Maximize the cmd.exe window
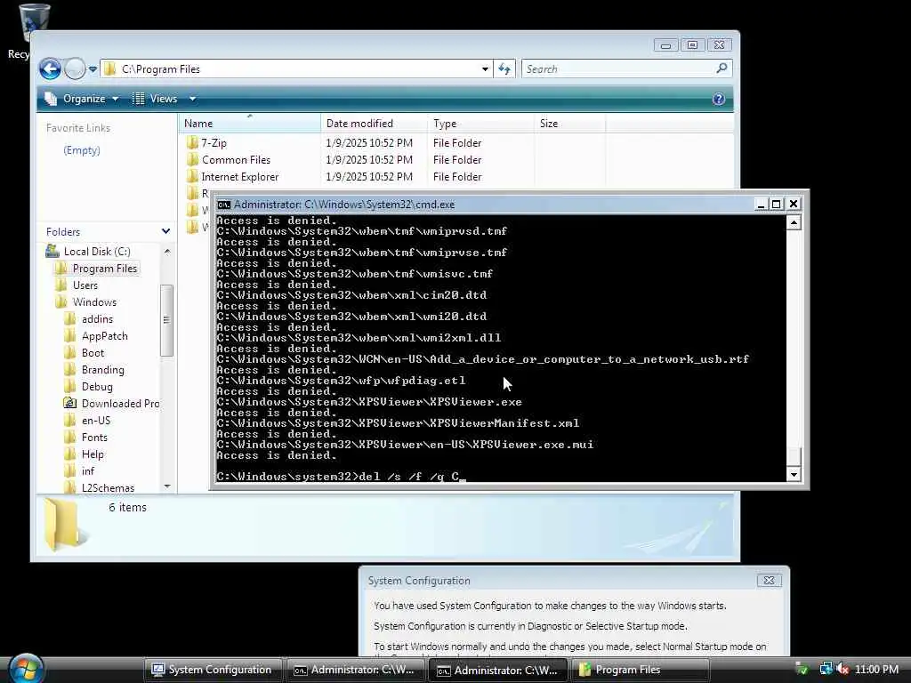The image size is (911, 683). pos(776,204)
